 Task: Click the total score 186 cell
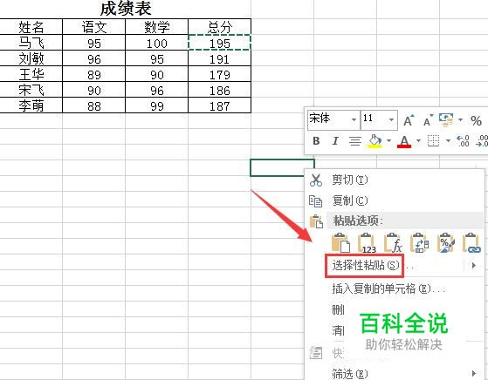pos(220,90)
